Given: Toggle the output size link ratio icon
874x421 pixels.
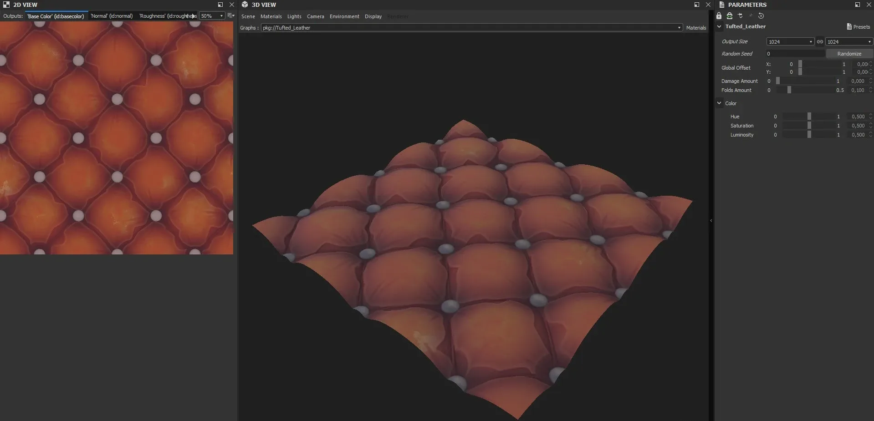Looking at the screenshot, I should pyautogui.click(x=820, y=41).
